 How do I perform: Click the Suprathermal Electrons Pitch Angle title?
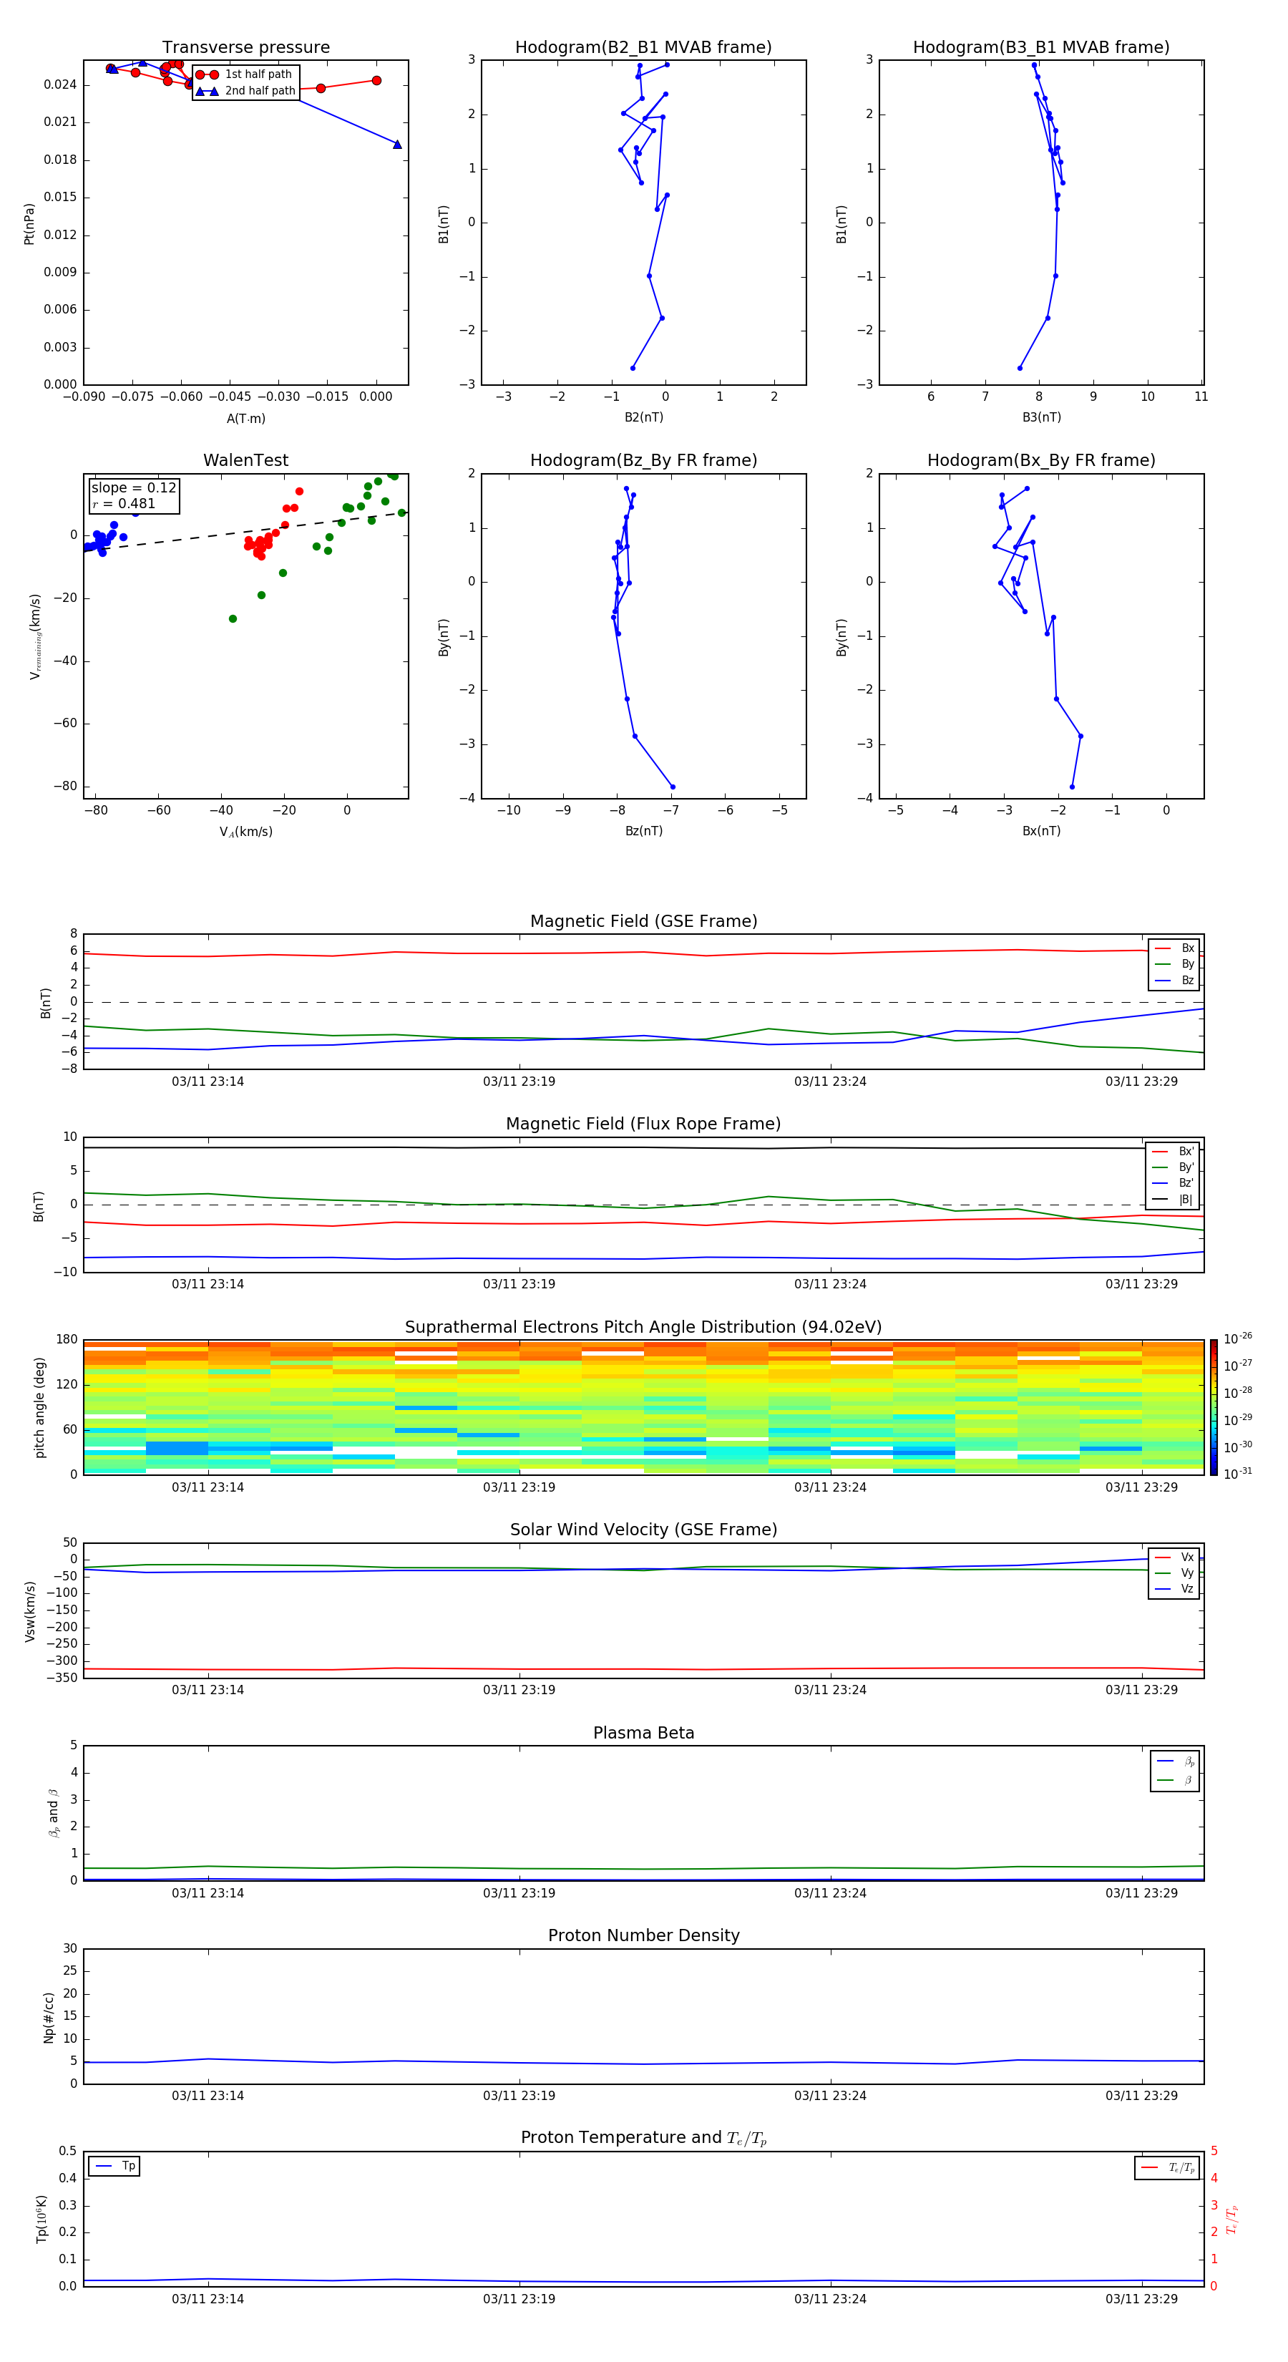click(x=643, y=1328)
